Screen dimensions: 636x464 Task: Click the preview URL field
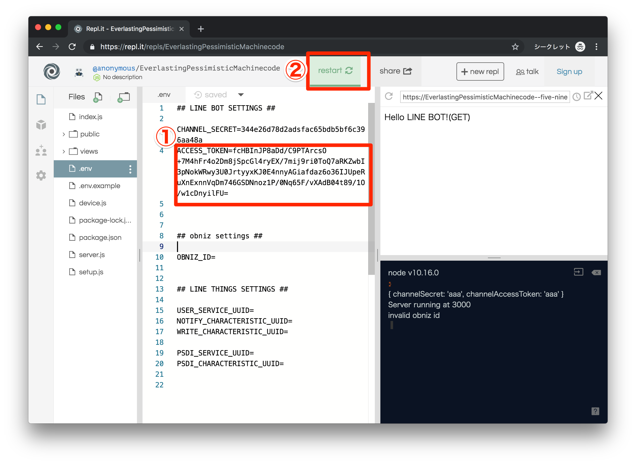pyautogui.click(x=485, y=97)
